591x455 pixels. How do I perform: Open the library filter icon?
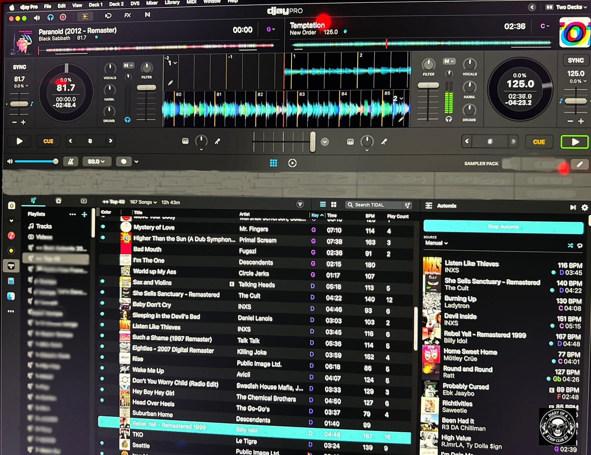tap(300, 204)
